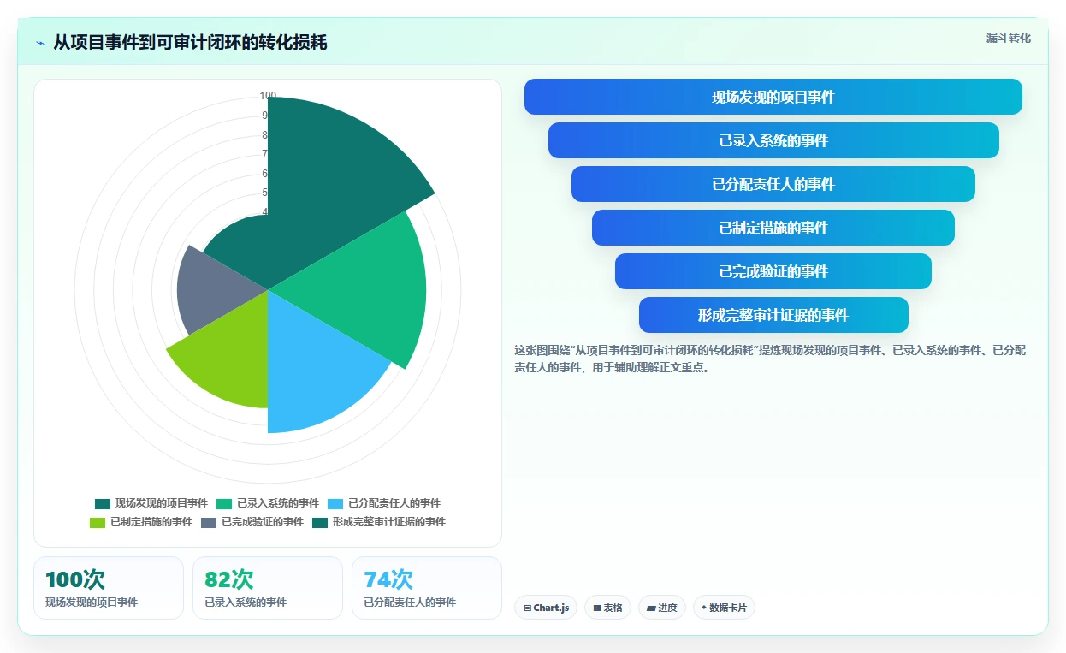Toggle legend item 已制定措施的事件
Viewport: 1066px width, 653px height.
(x=140, y=522)
